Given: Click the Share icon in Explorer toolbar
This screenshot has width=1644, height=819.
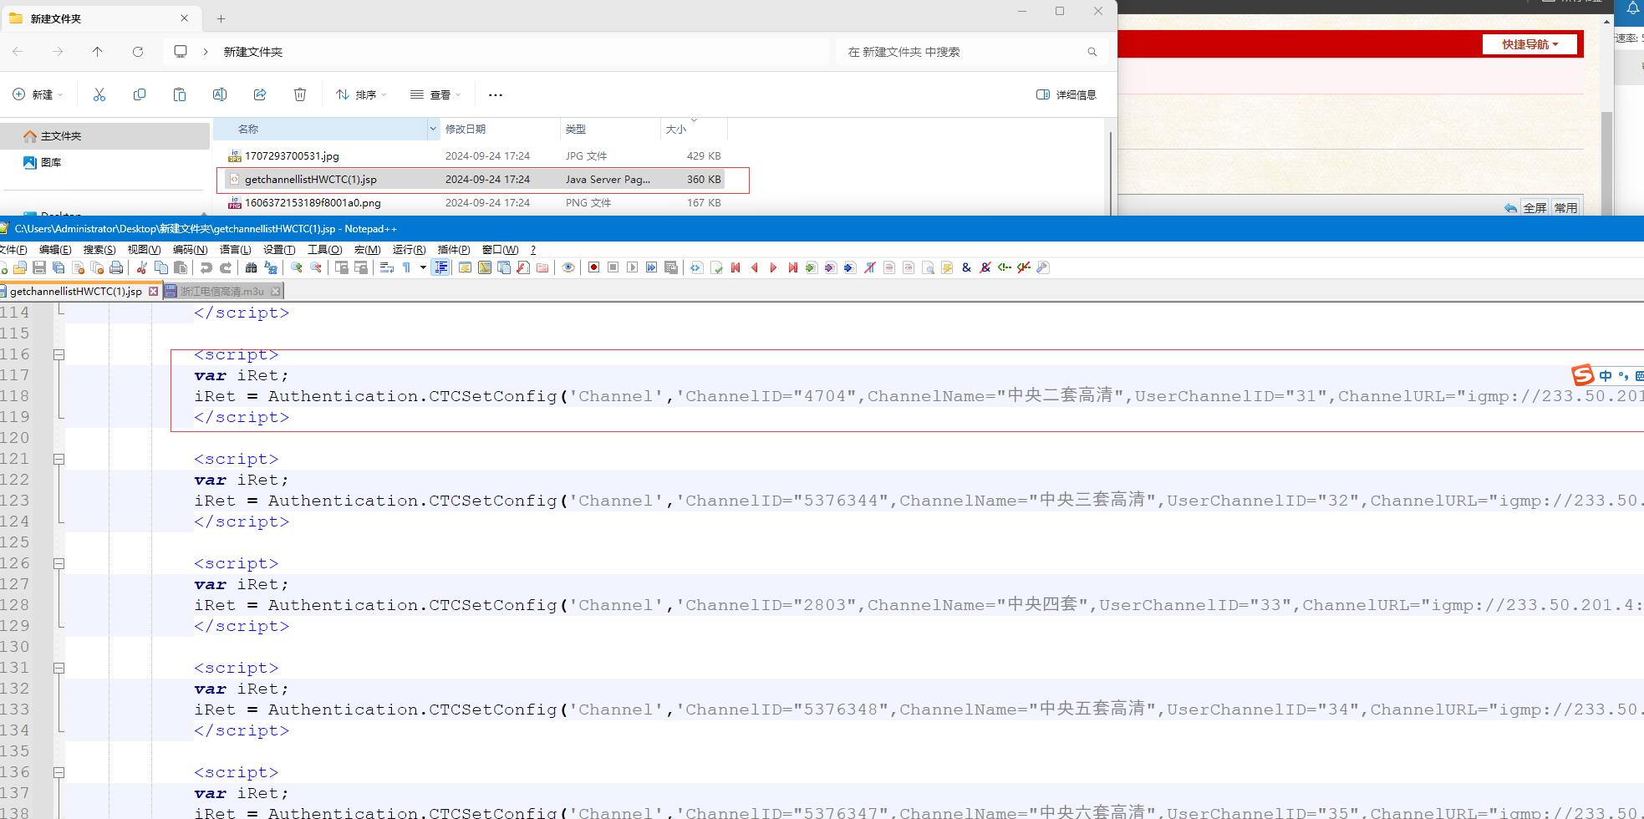Looking at the screenshot, I should [260, 94].
